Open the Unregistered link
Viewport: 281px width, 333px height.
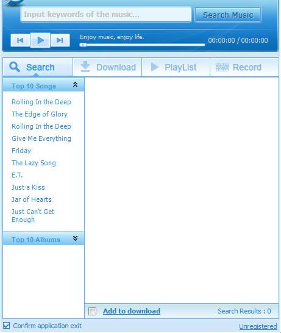pos(258,326)
